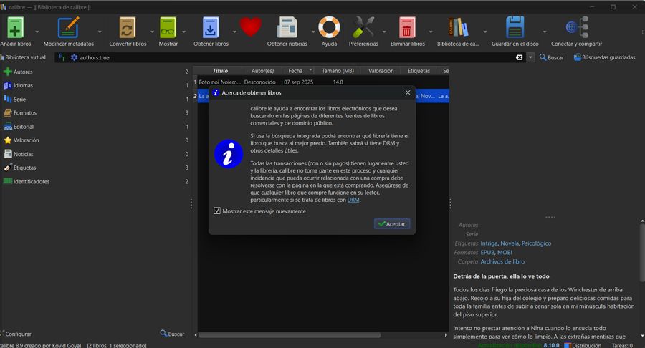Click the Título column header
The width and height of the screenshot is (645, 348).
point(220,71)
